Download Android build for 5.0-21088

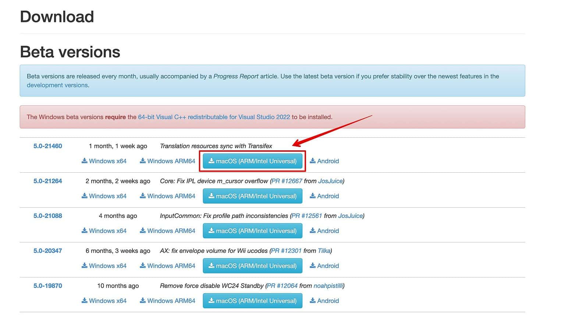tap(324, 231)
